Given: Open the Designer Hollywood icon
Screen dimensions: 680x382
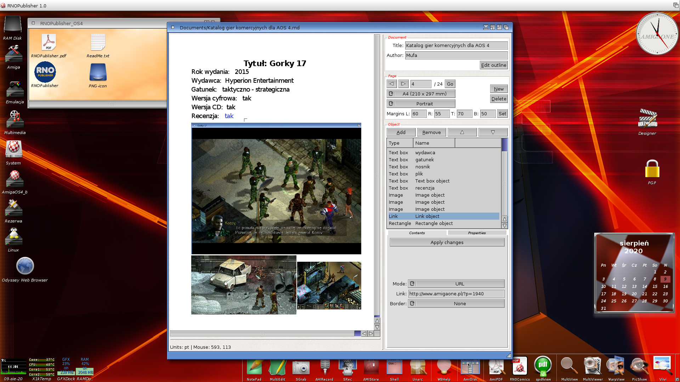Looking at the screenshot, I should [x=647, y=119].
